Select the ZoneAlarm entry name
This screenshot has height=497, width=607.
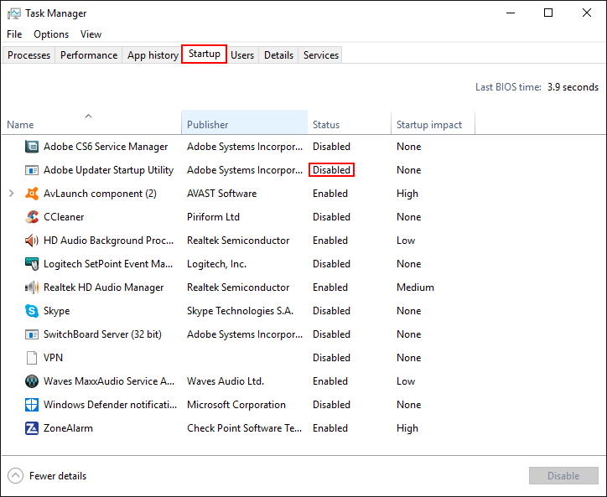(x=68, y=428)
